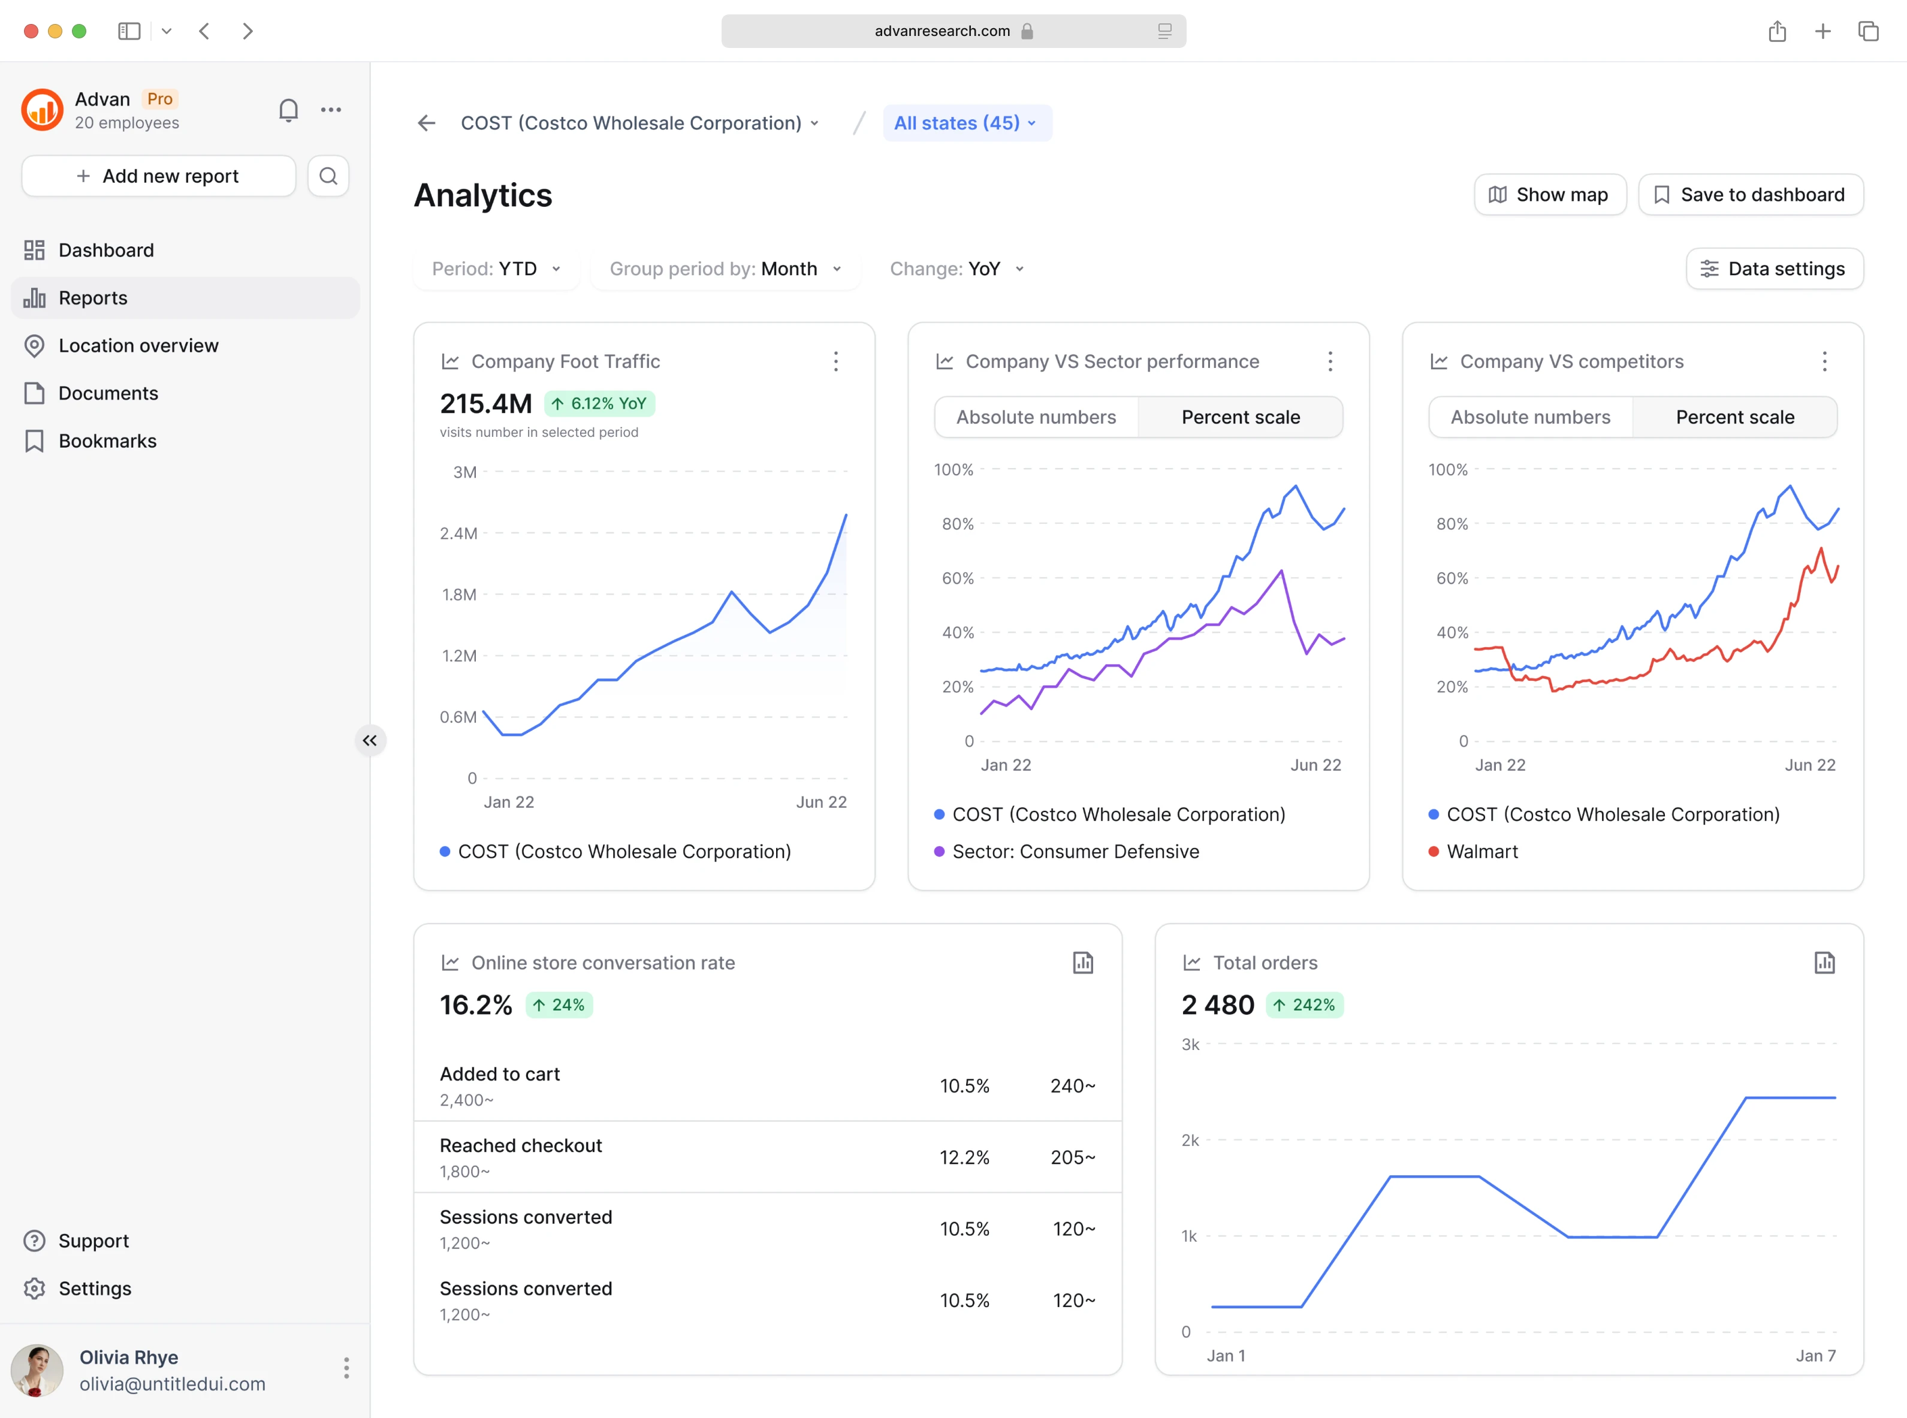Click the Walmart red legend dot
This screenshot has width=1907, height=1418.
coord(1434,852)
